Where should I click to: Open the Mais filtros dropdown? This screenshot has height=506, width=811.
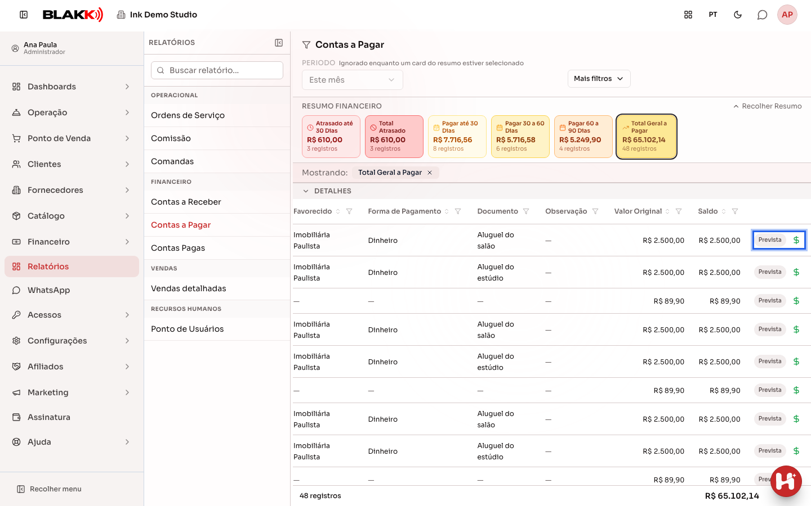(599, 79)
